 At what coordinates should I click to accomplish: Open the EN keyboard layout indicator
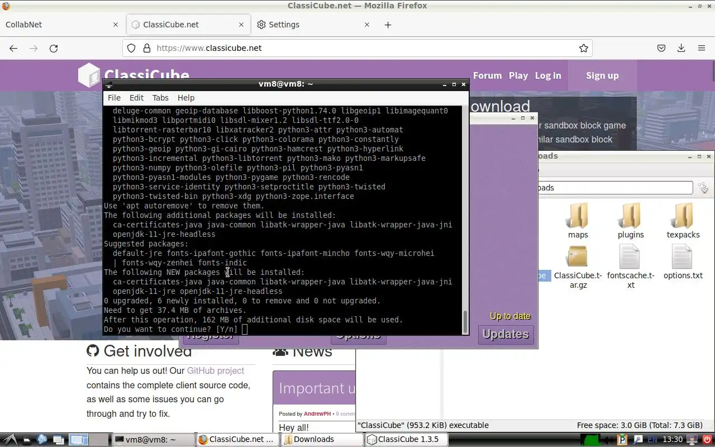tap(652, 440)
